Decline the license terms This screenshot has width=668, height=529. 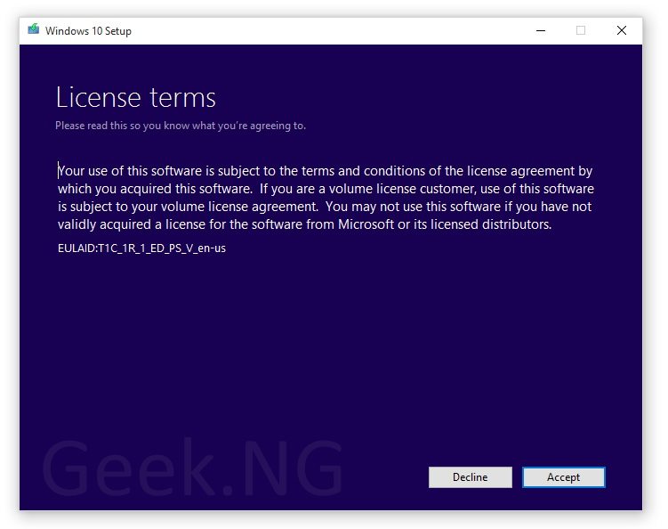[x=470, y=477]
